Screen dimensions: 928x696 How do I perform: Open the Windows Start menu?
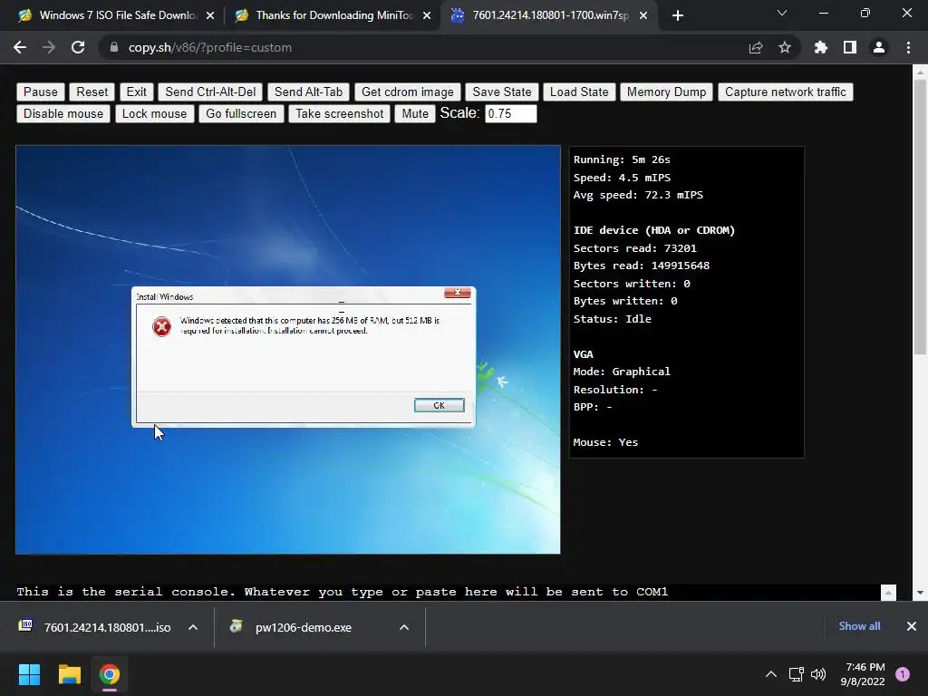click(x=29, y=674)
